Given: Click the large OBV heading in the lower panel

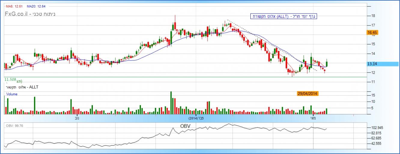Looking at the screenshot, I should point(185,126).
